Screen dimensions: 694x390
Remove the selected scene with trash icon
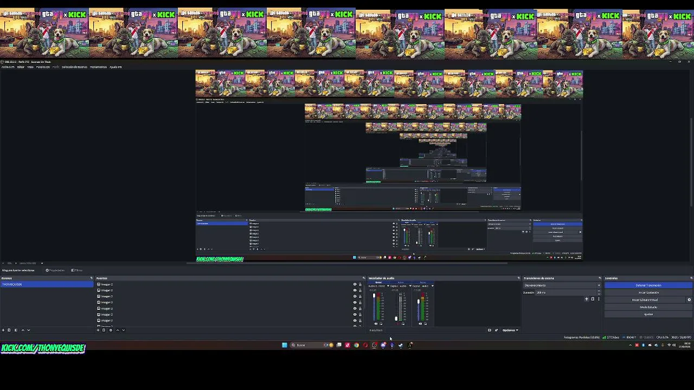[9, 330]
